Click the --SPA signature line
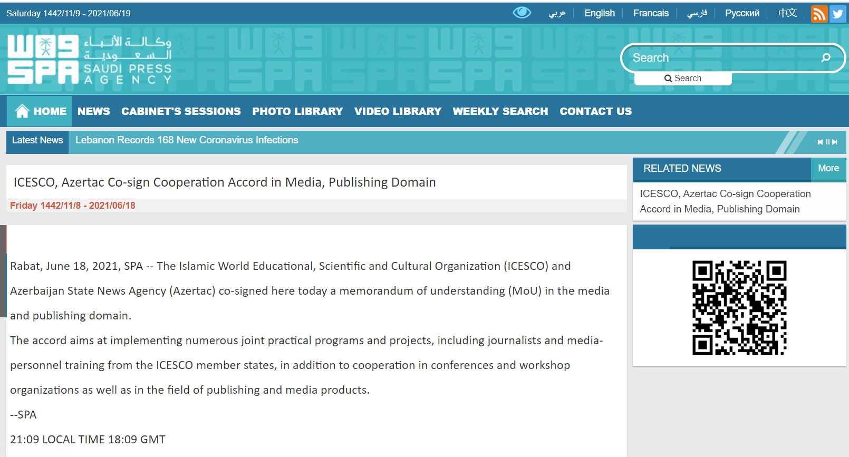The image size is (849, 457). [23, 415]
